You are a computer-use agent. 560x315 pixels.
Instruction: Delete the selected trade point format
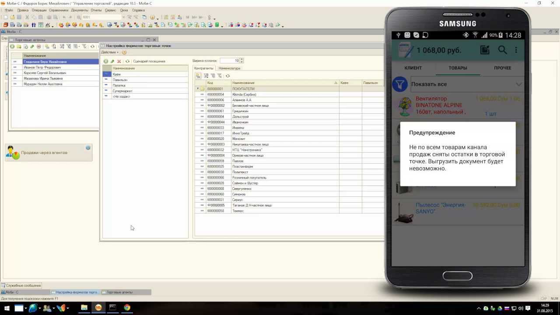point(119,61)
